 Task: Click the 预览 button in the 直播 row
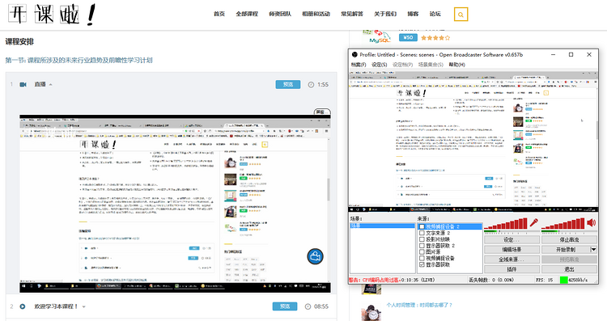click(287, 84)
